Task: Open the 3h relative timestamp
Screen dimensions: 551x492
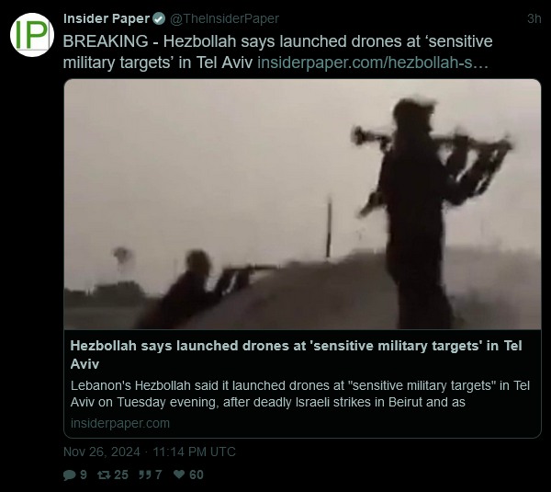Action: 534,18
